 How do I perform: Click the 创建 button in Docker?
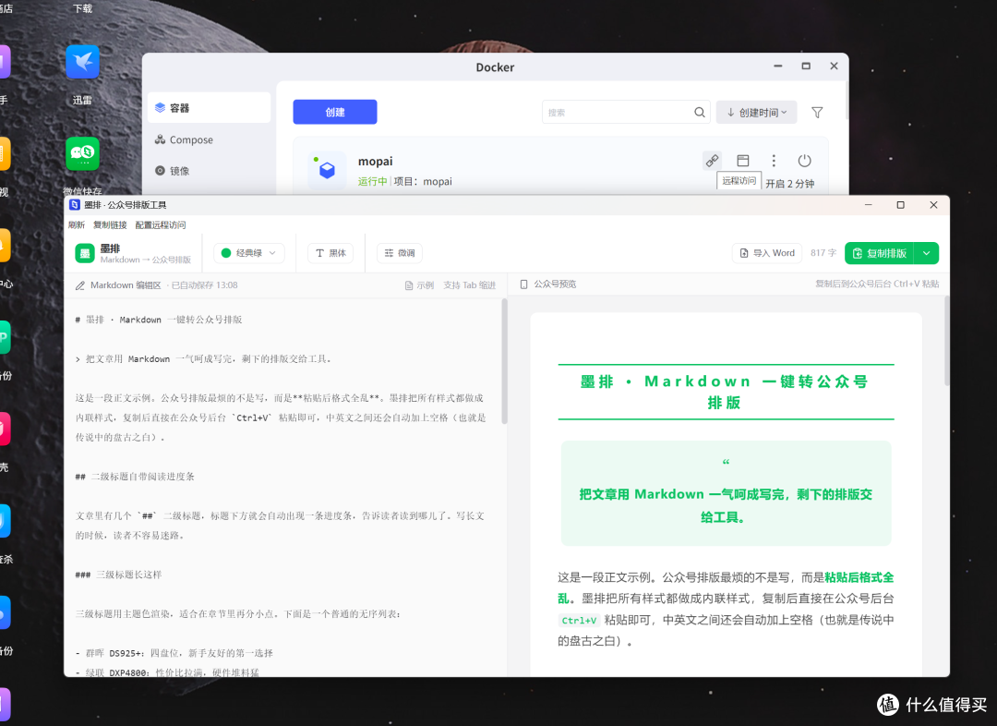point(334,112)
